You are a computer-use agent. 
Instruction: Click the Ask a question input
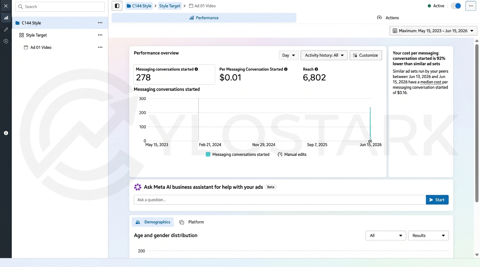point(280,200)
